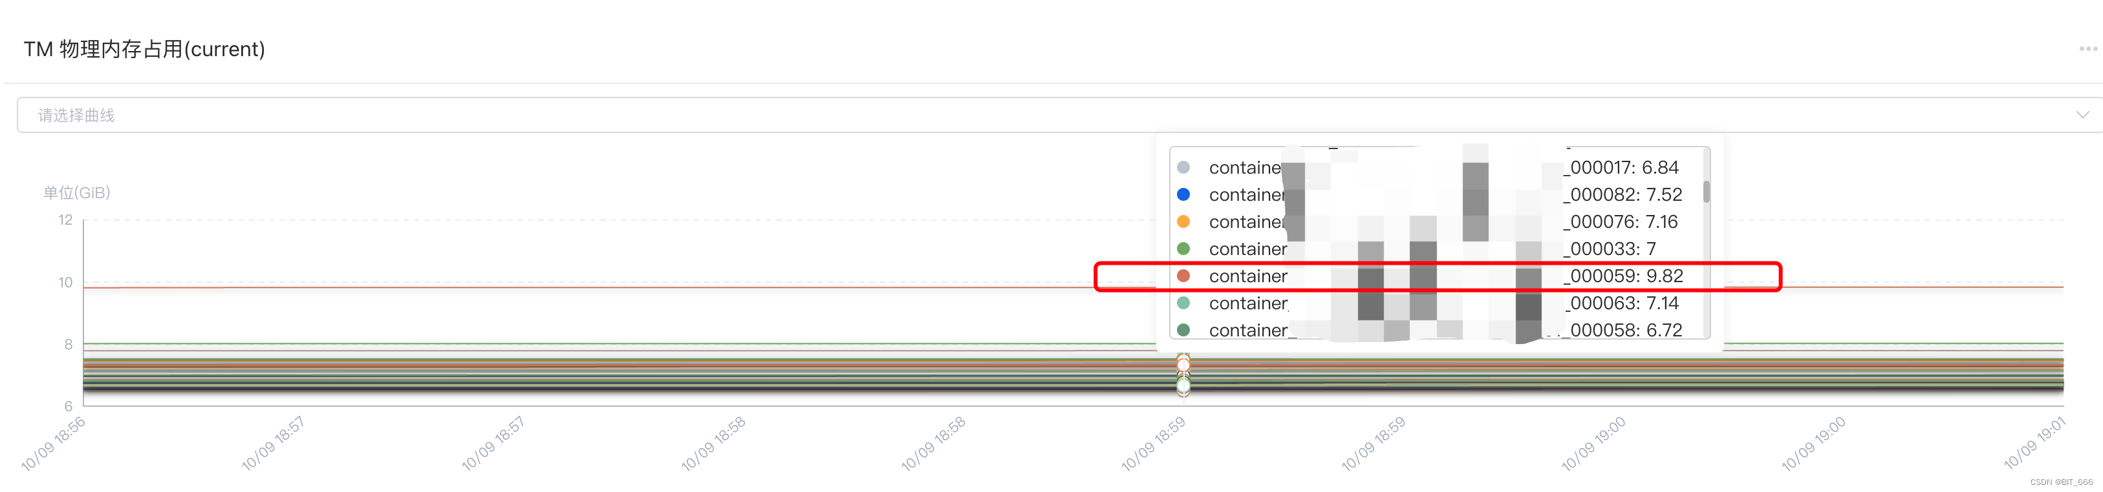This screenshot has height=492, width=2103.
Task: Select tooltip value _000059: 9.82
Action: click(x=1624, y=276)
